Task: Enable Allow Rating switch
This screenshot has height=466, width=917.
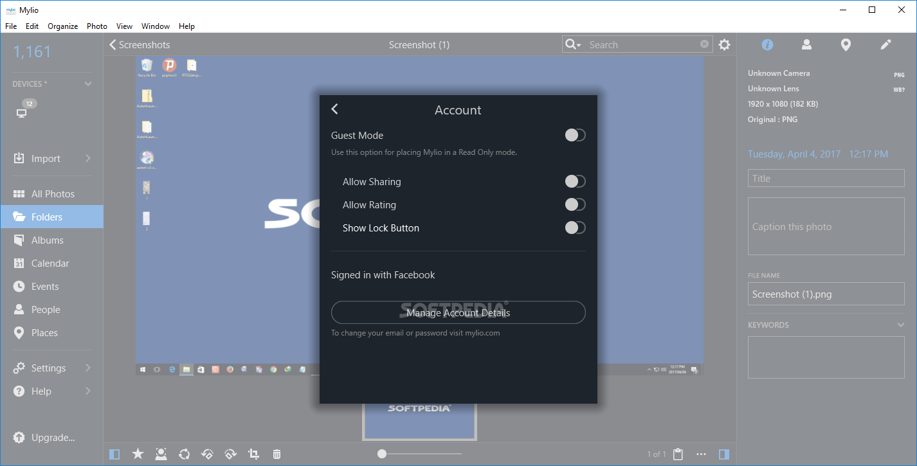Action: click(x=575, y=204)
